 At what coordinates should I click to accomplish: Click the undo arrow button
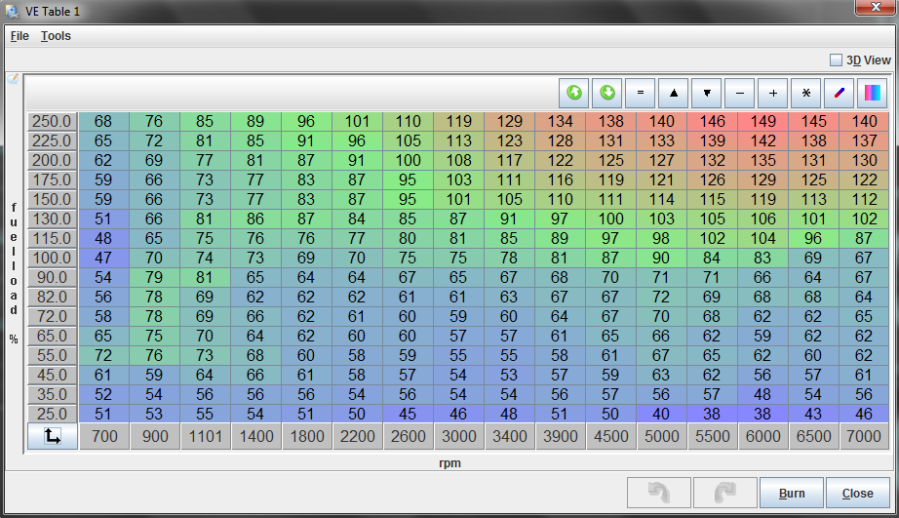click(x=659, y=493)
